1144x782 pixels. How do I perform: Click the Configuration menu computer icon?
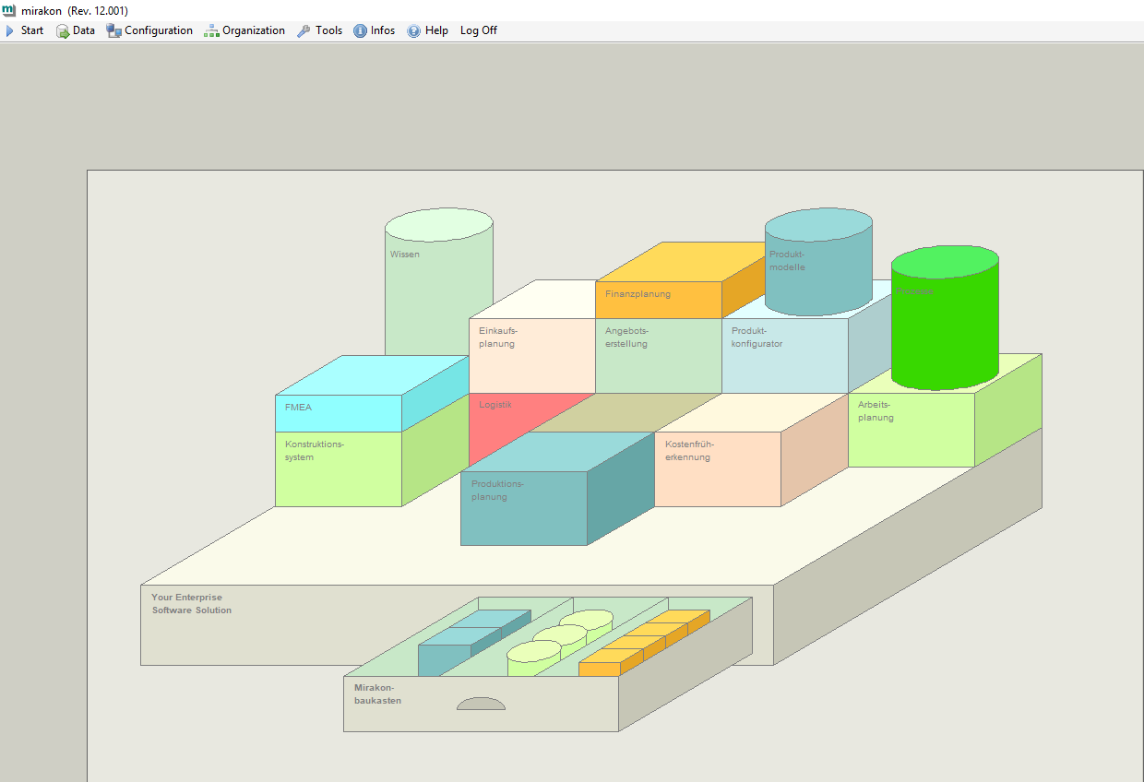[x=113, y=30]
